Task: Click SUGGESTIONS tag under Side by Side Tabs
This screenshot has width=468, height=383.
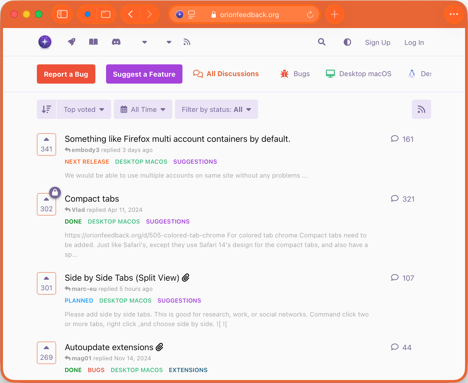Action: (179, 300)
